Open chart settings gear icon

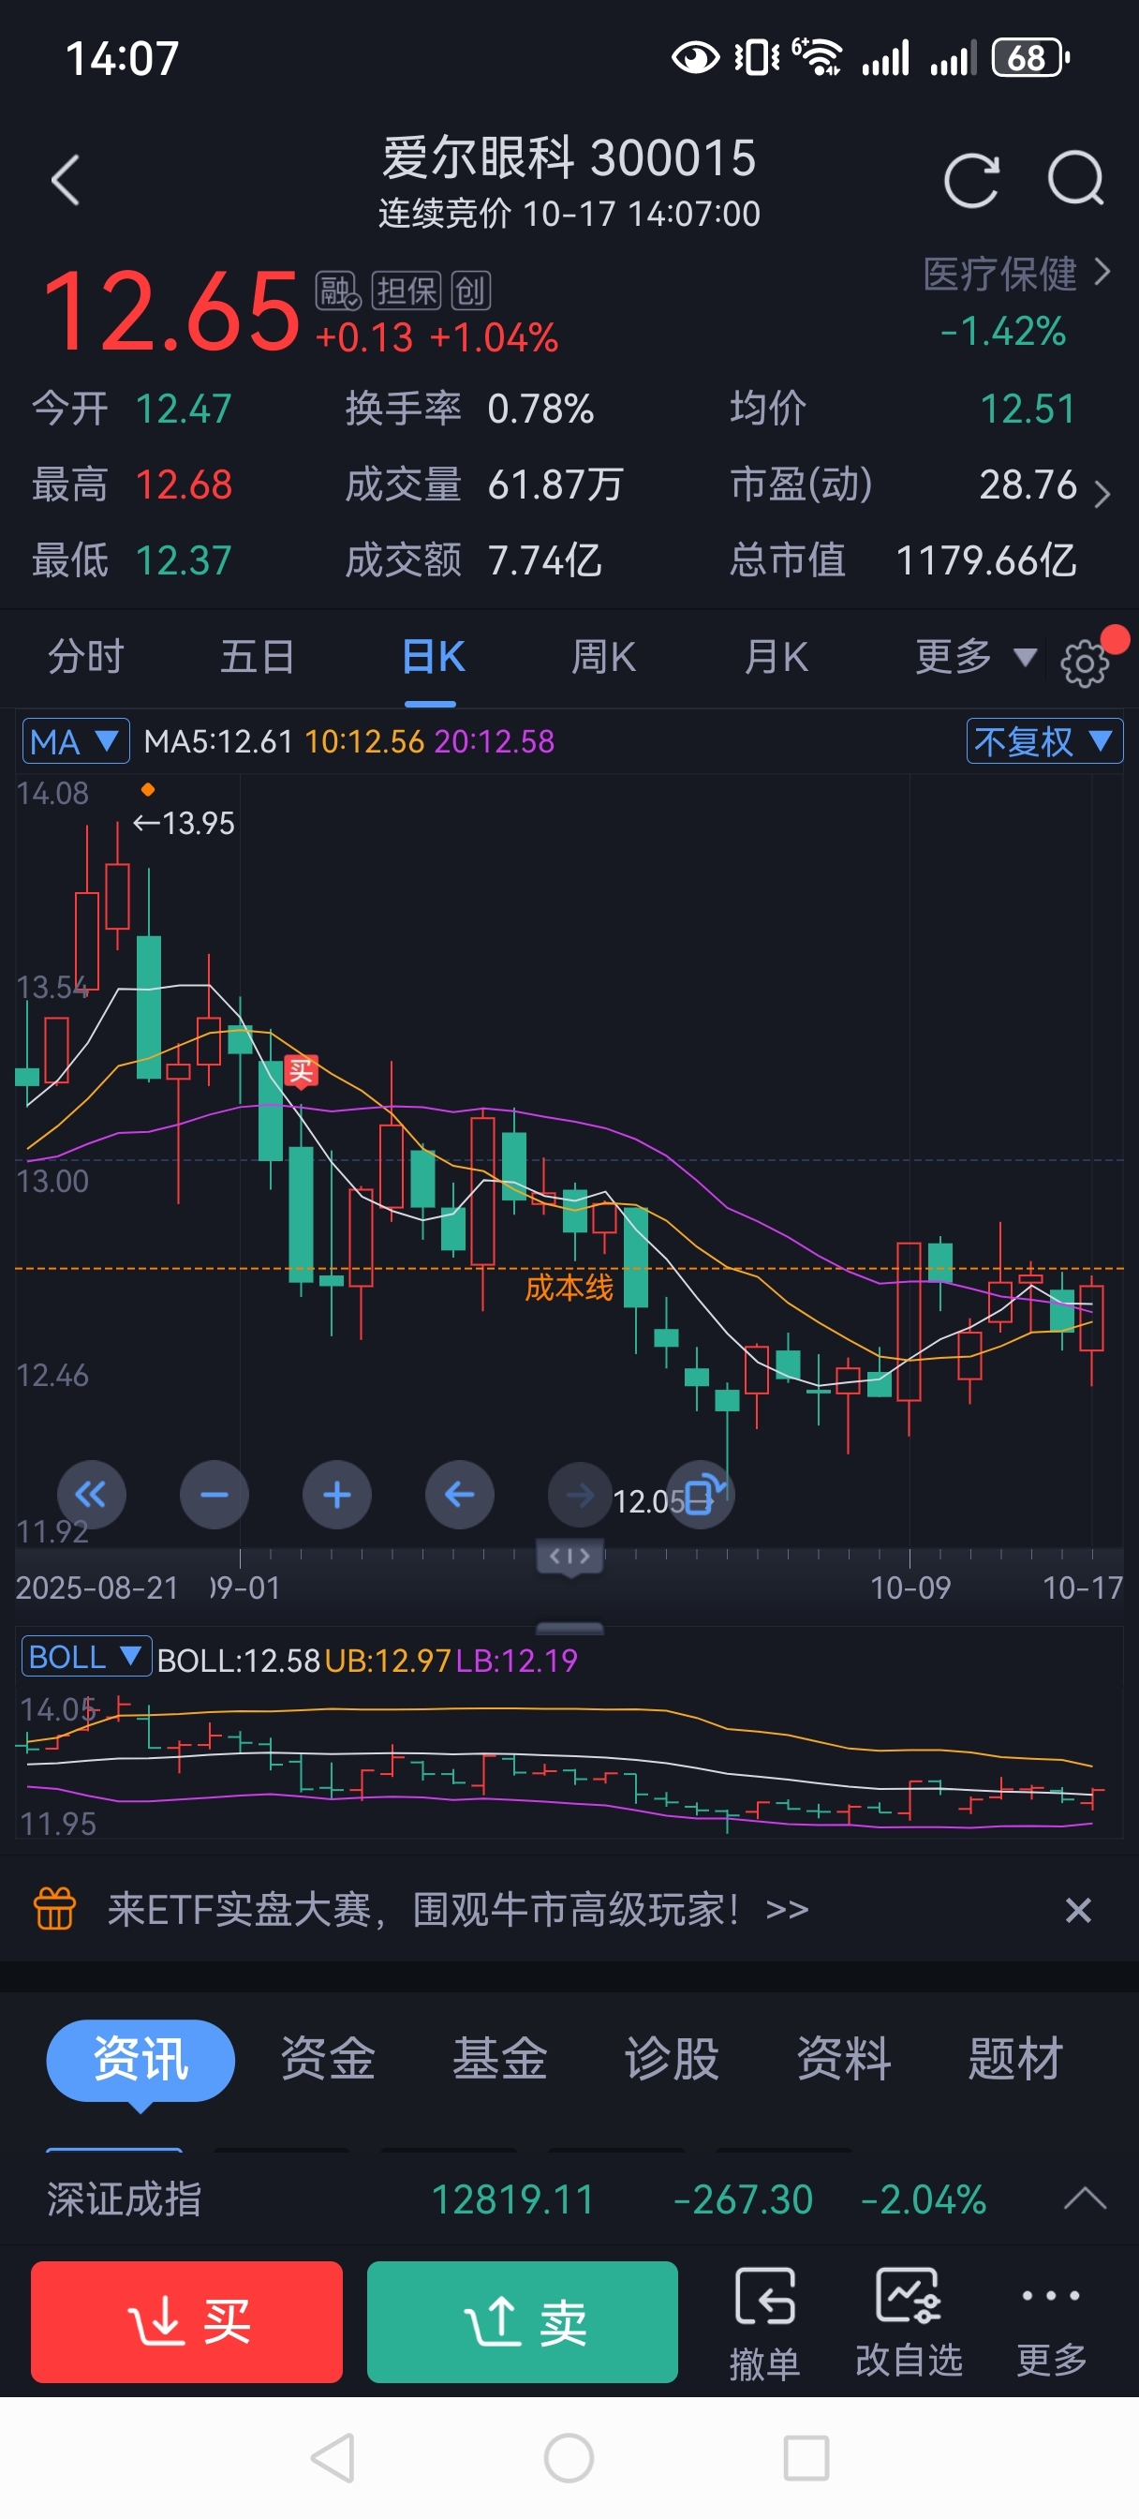click(1085, 663)
